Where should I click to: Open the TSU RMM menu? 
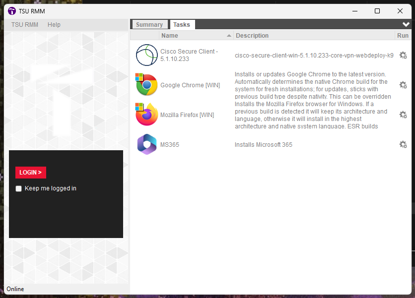pyautogui.click(x=25, y=25)
